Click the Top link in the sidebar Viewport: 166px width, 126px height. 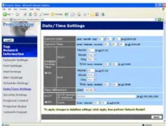point(6,47)
